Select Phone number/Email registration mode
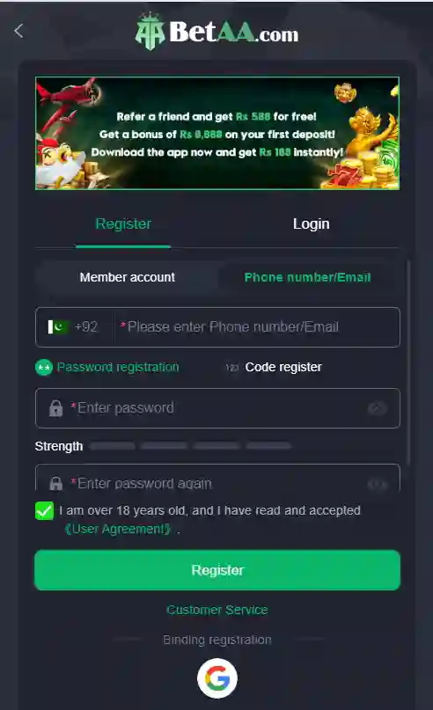Image resolution: width=433 pixels, height=710 pixels. pos(307,277)
